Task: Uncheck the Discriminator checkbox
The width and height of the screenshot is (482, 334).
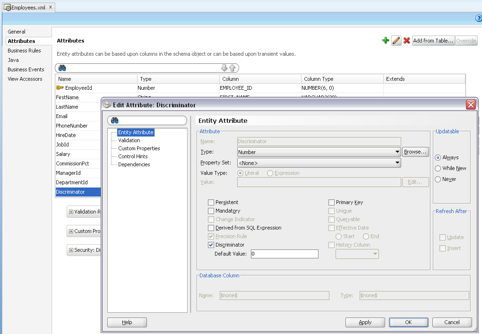Action: click(211, 245)
